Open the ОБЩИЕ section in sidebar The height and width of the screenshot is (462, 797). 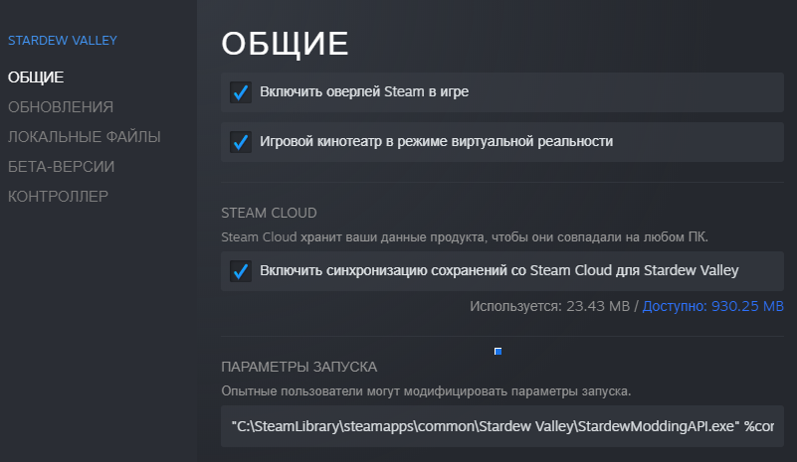pyautogui.click(x=36, y=77)
